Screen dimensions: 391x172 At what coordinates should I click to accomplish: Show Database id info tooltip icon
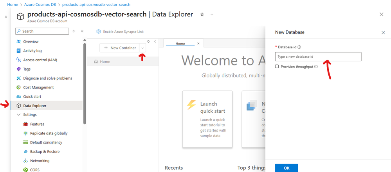[299, 47]
